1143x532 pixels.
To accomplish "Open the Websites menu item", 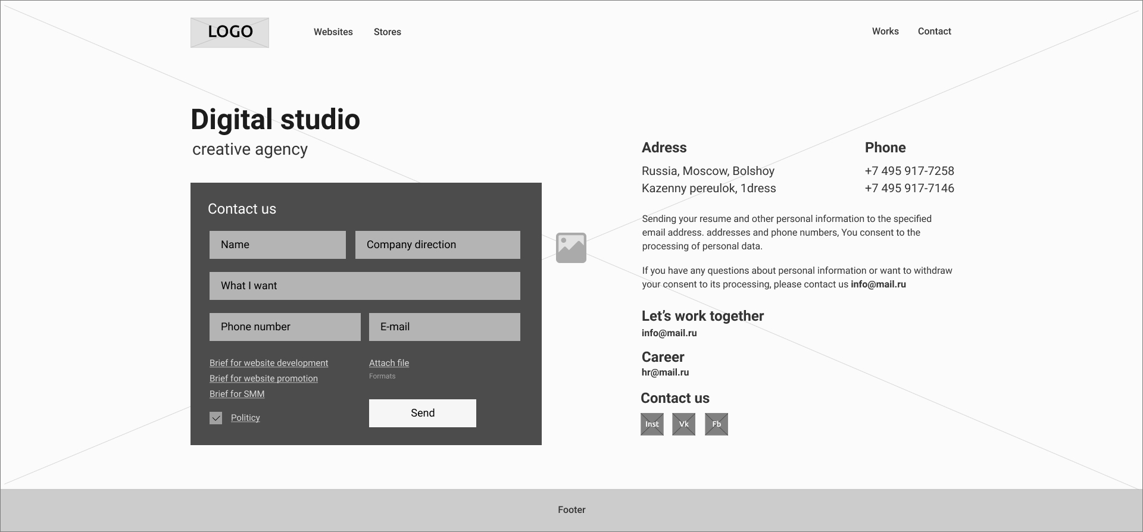I will point(333,32).
